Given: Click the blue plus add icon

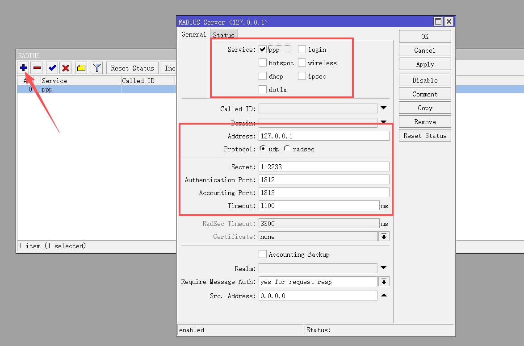Looking at the screenshot, I should click(x=23, y=68).
